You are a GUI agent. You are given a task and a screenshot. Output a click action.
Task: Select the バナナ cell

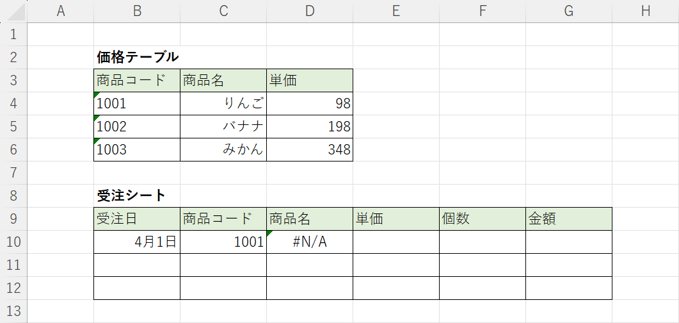point(223,127)
